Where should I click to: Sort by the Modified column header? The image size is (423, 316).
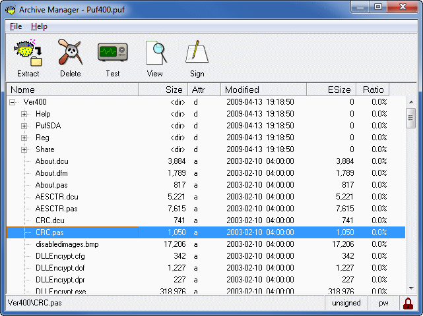[x=263, y=90]
